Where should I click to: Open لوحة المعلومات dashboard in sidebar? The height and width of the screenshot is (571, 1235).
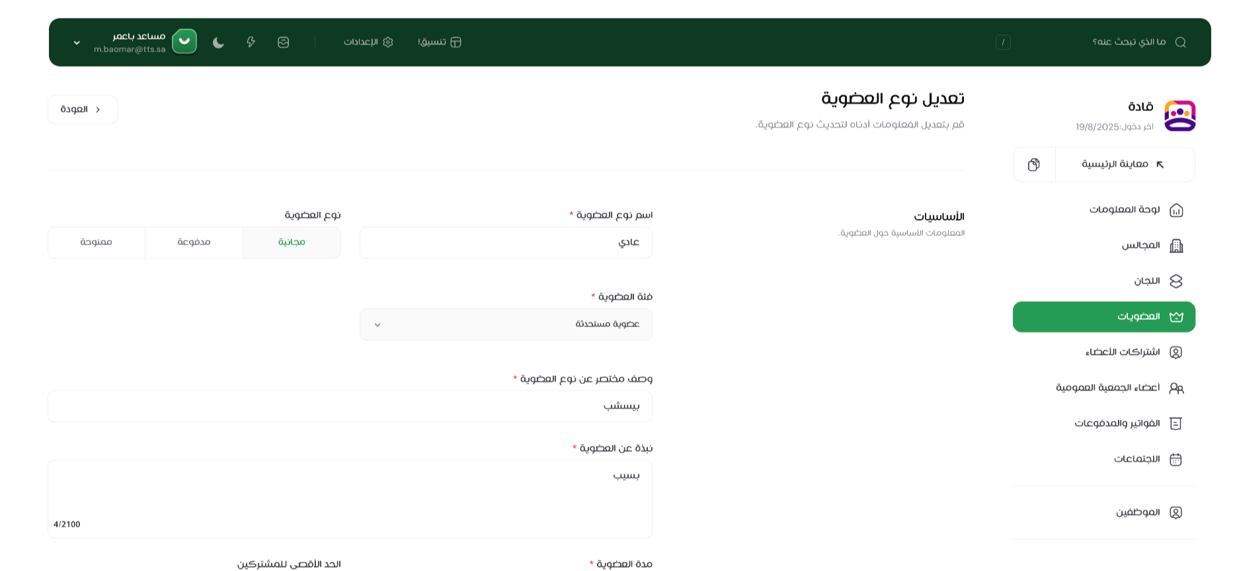[x=1124, y=210]
